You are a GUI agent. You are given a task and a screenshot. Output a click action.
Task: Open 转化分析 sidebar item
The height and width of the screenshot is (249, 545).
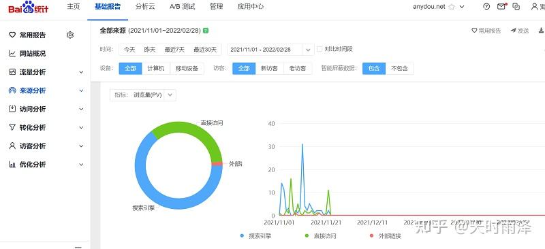pyautogui.click(x=32, y=127)
